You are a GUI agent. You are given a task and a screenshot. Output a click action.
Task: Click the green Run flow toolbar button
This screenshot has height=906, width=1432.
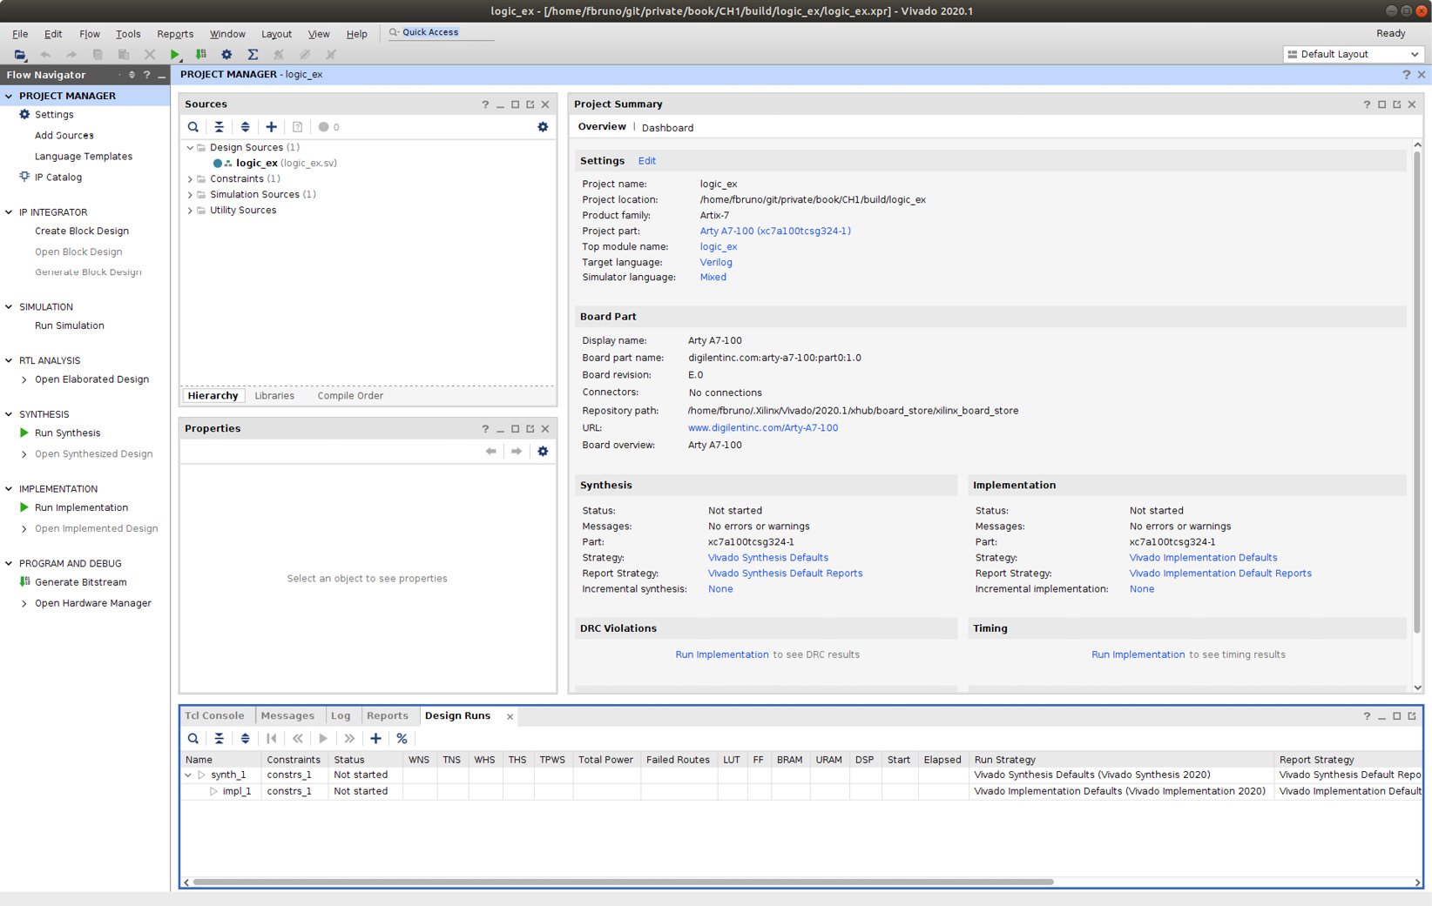pos(175,54)
